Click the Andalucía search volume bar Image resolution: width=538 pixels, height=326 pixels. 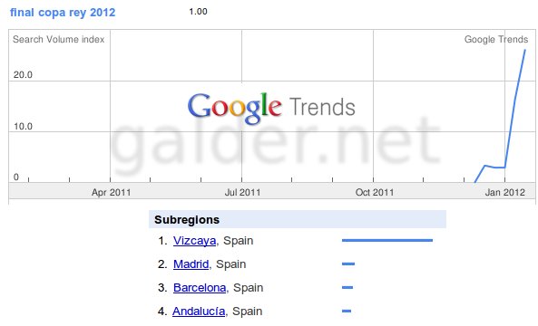[x=347, y=312]
